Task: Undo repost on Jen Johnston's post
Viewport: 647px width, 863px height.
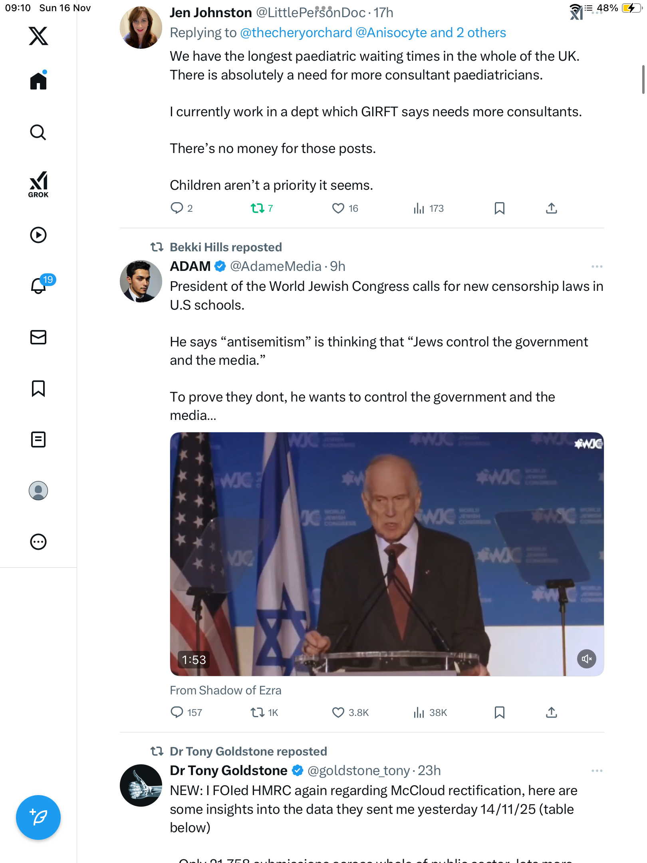Action: [x=258, y=208]
